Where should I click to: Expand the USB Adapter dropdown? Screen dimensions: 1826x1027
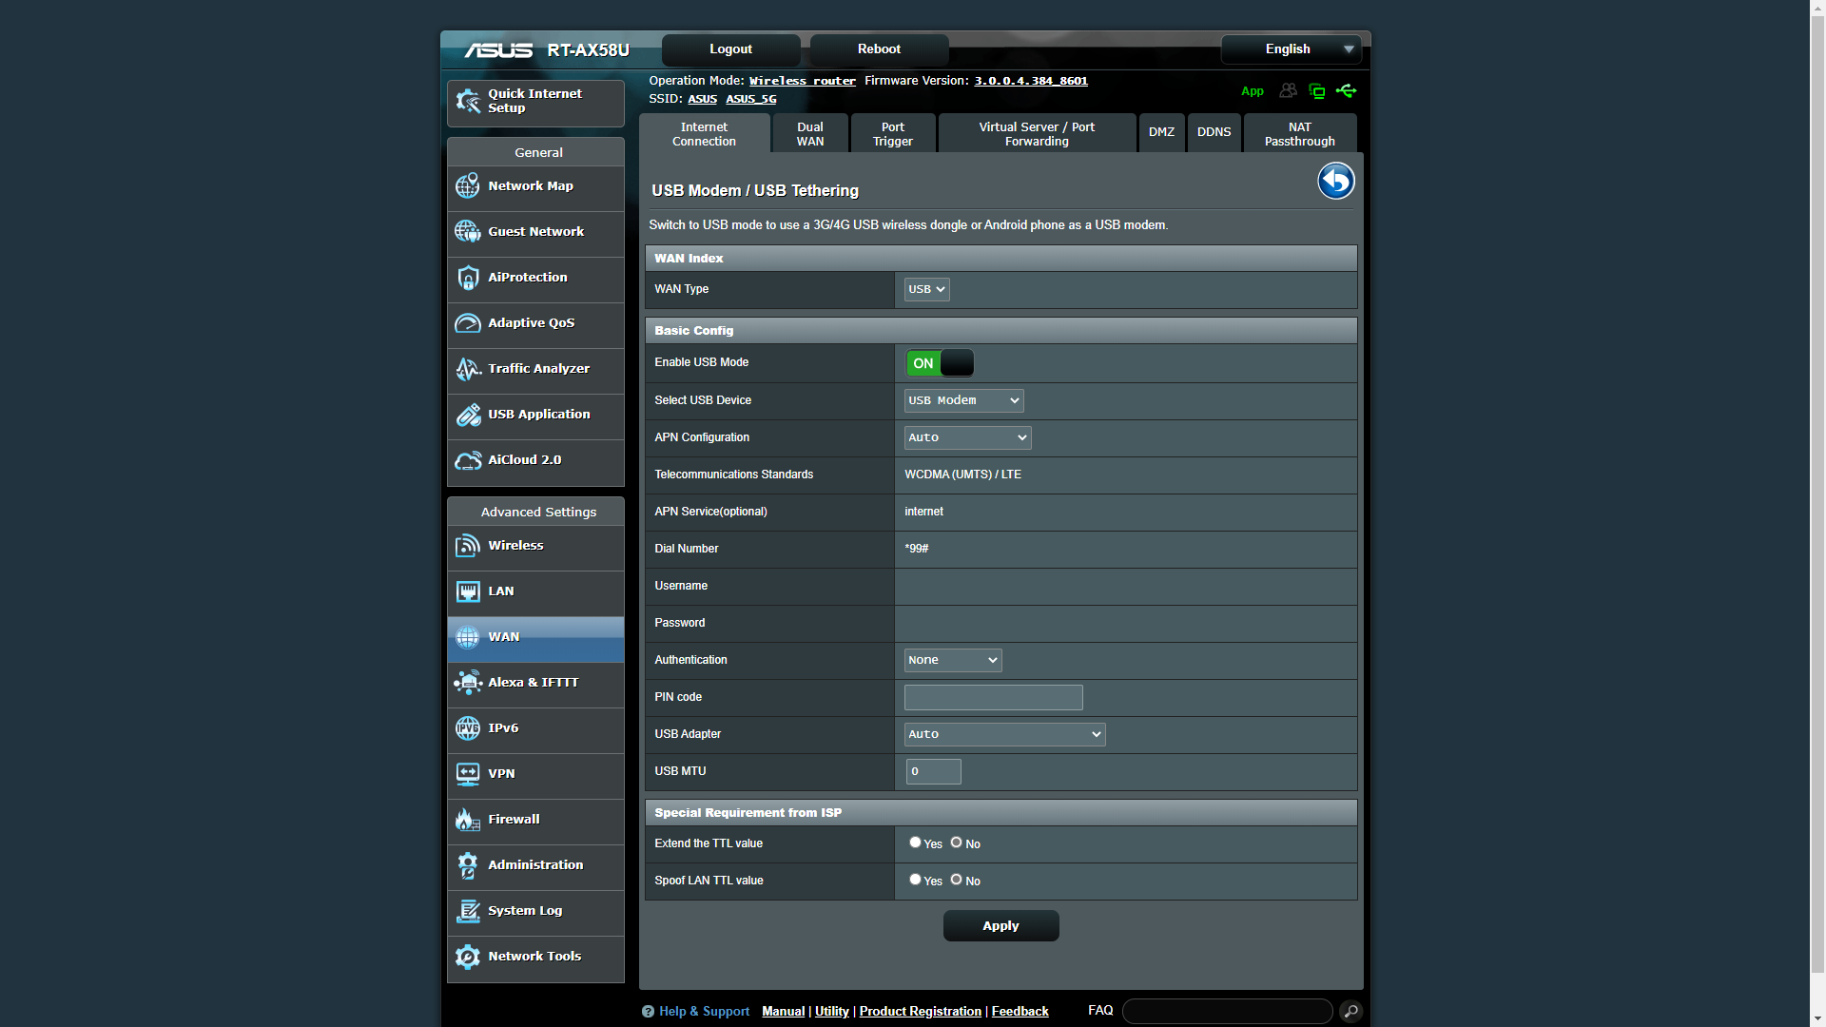coord(1004,734)
